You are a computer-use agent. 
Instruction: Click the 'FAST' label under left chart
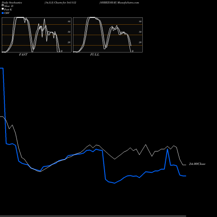pyautogui.click(x=23, y=55)
